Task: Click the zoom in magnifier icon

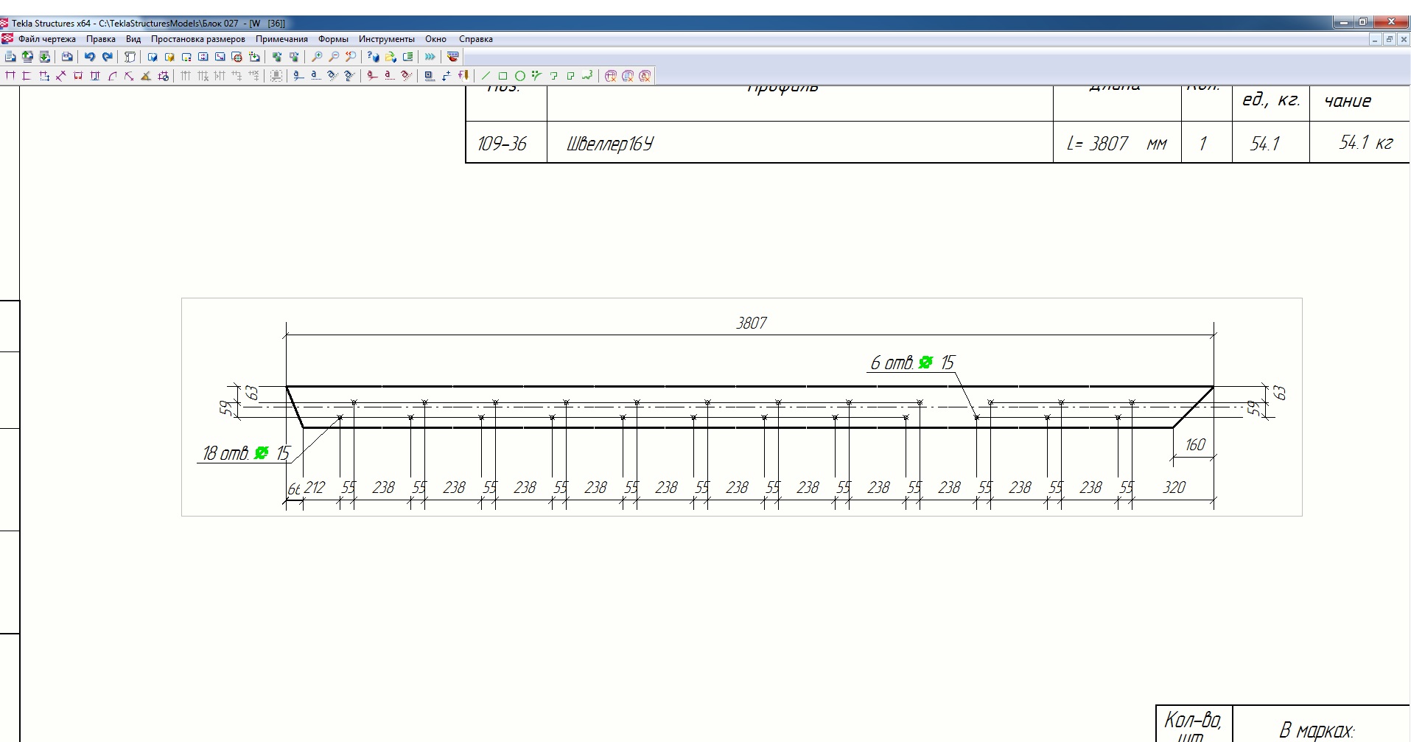Action: coord(317,57)
